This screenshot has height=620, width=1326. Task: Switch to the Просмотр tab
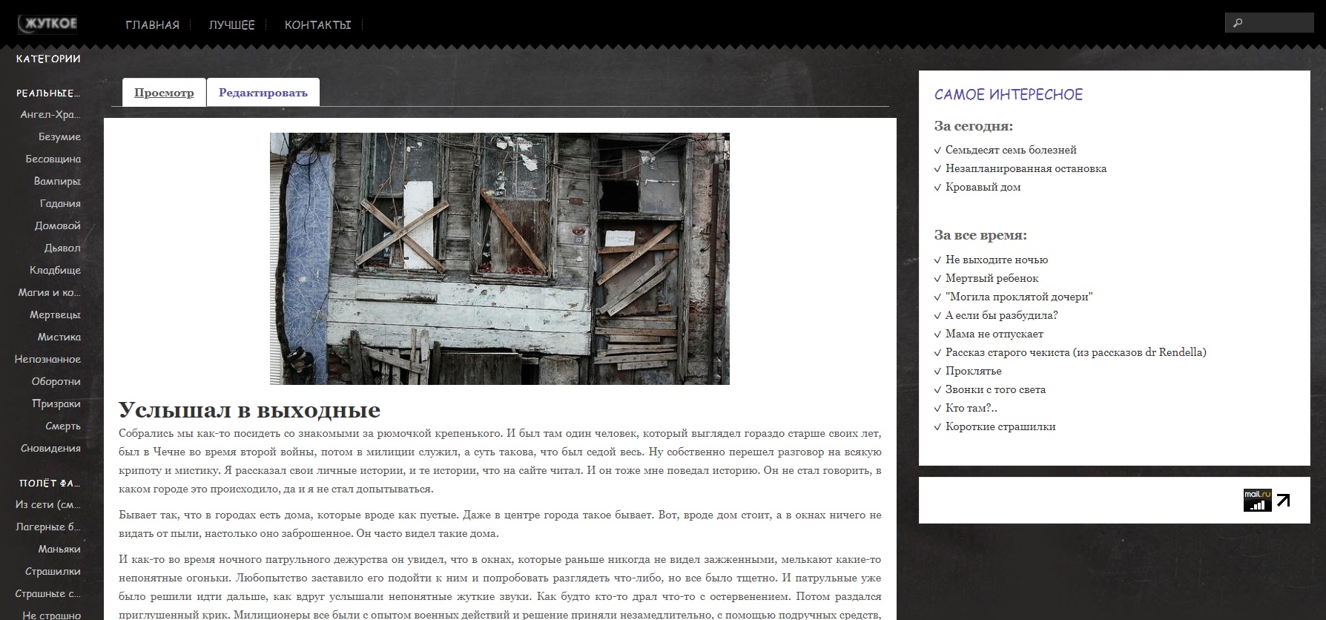tap(164, 93)
